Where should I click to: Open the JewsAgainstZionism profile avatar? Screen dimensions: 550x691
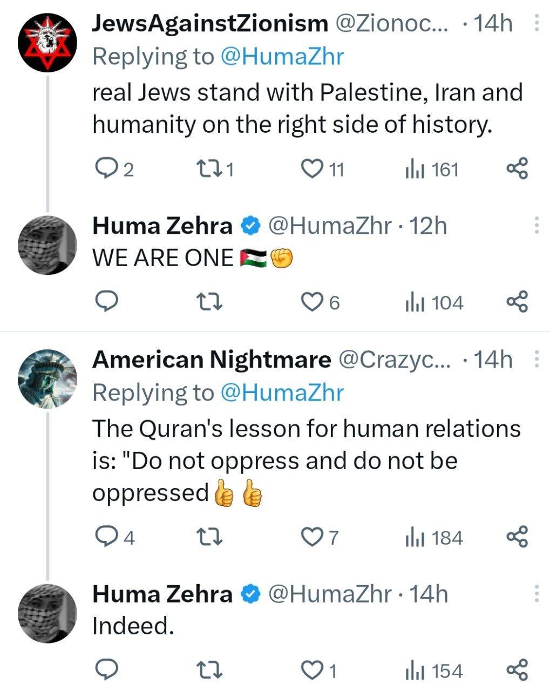tap(47, 42)
